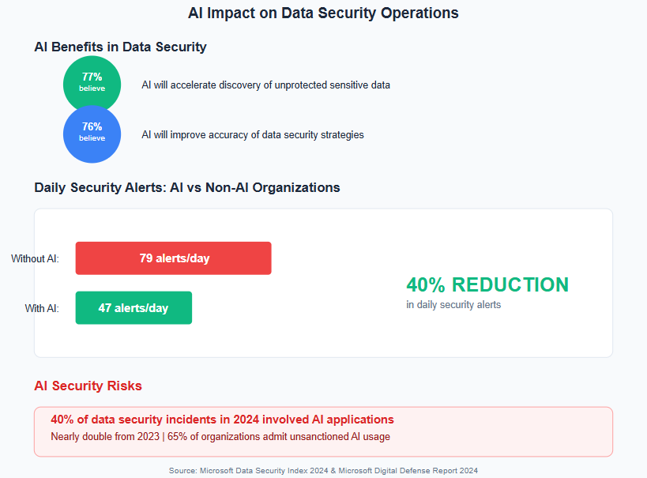Viewport: 647px width, 478px height.
Task: Click the 'in daily security alerts' caption
Action: click(x=453, y=305)
